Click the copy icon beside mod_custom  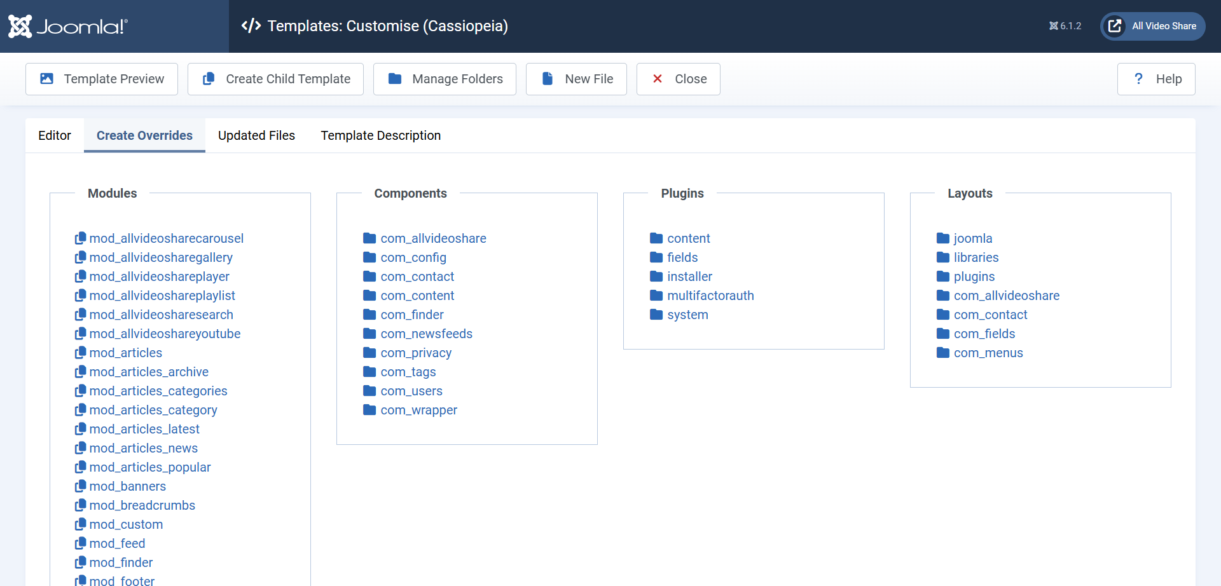point(80,524)
